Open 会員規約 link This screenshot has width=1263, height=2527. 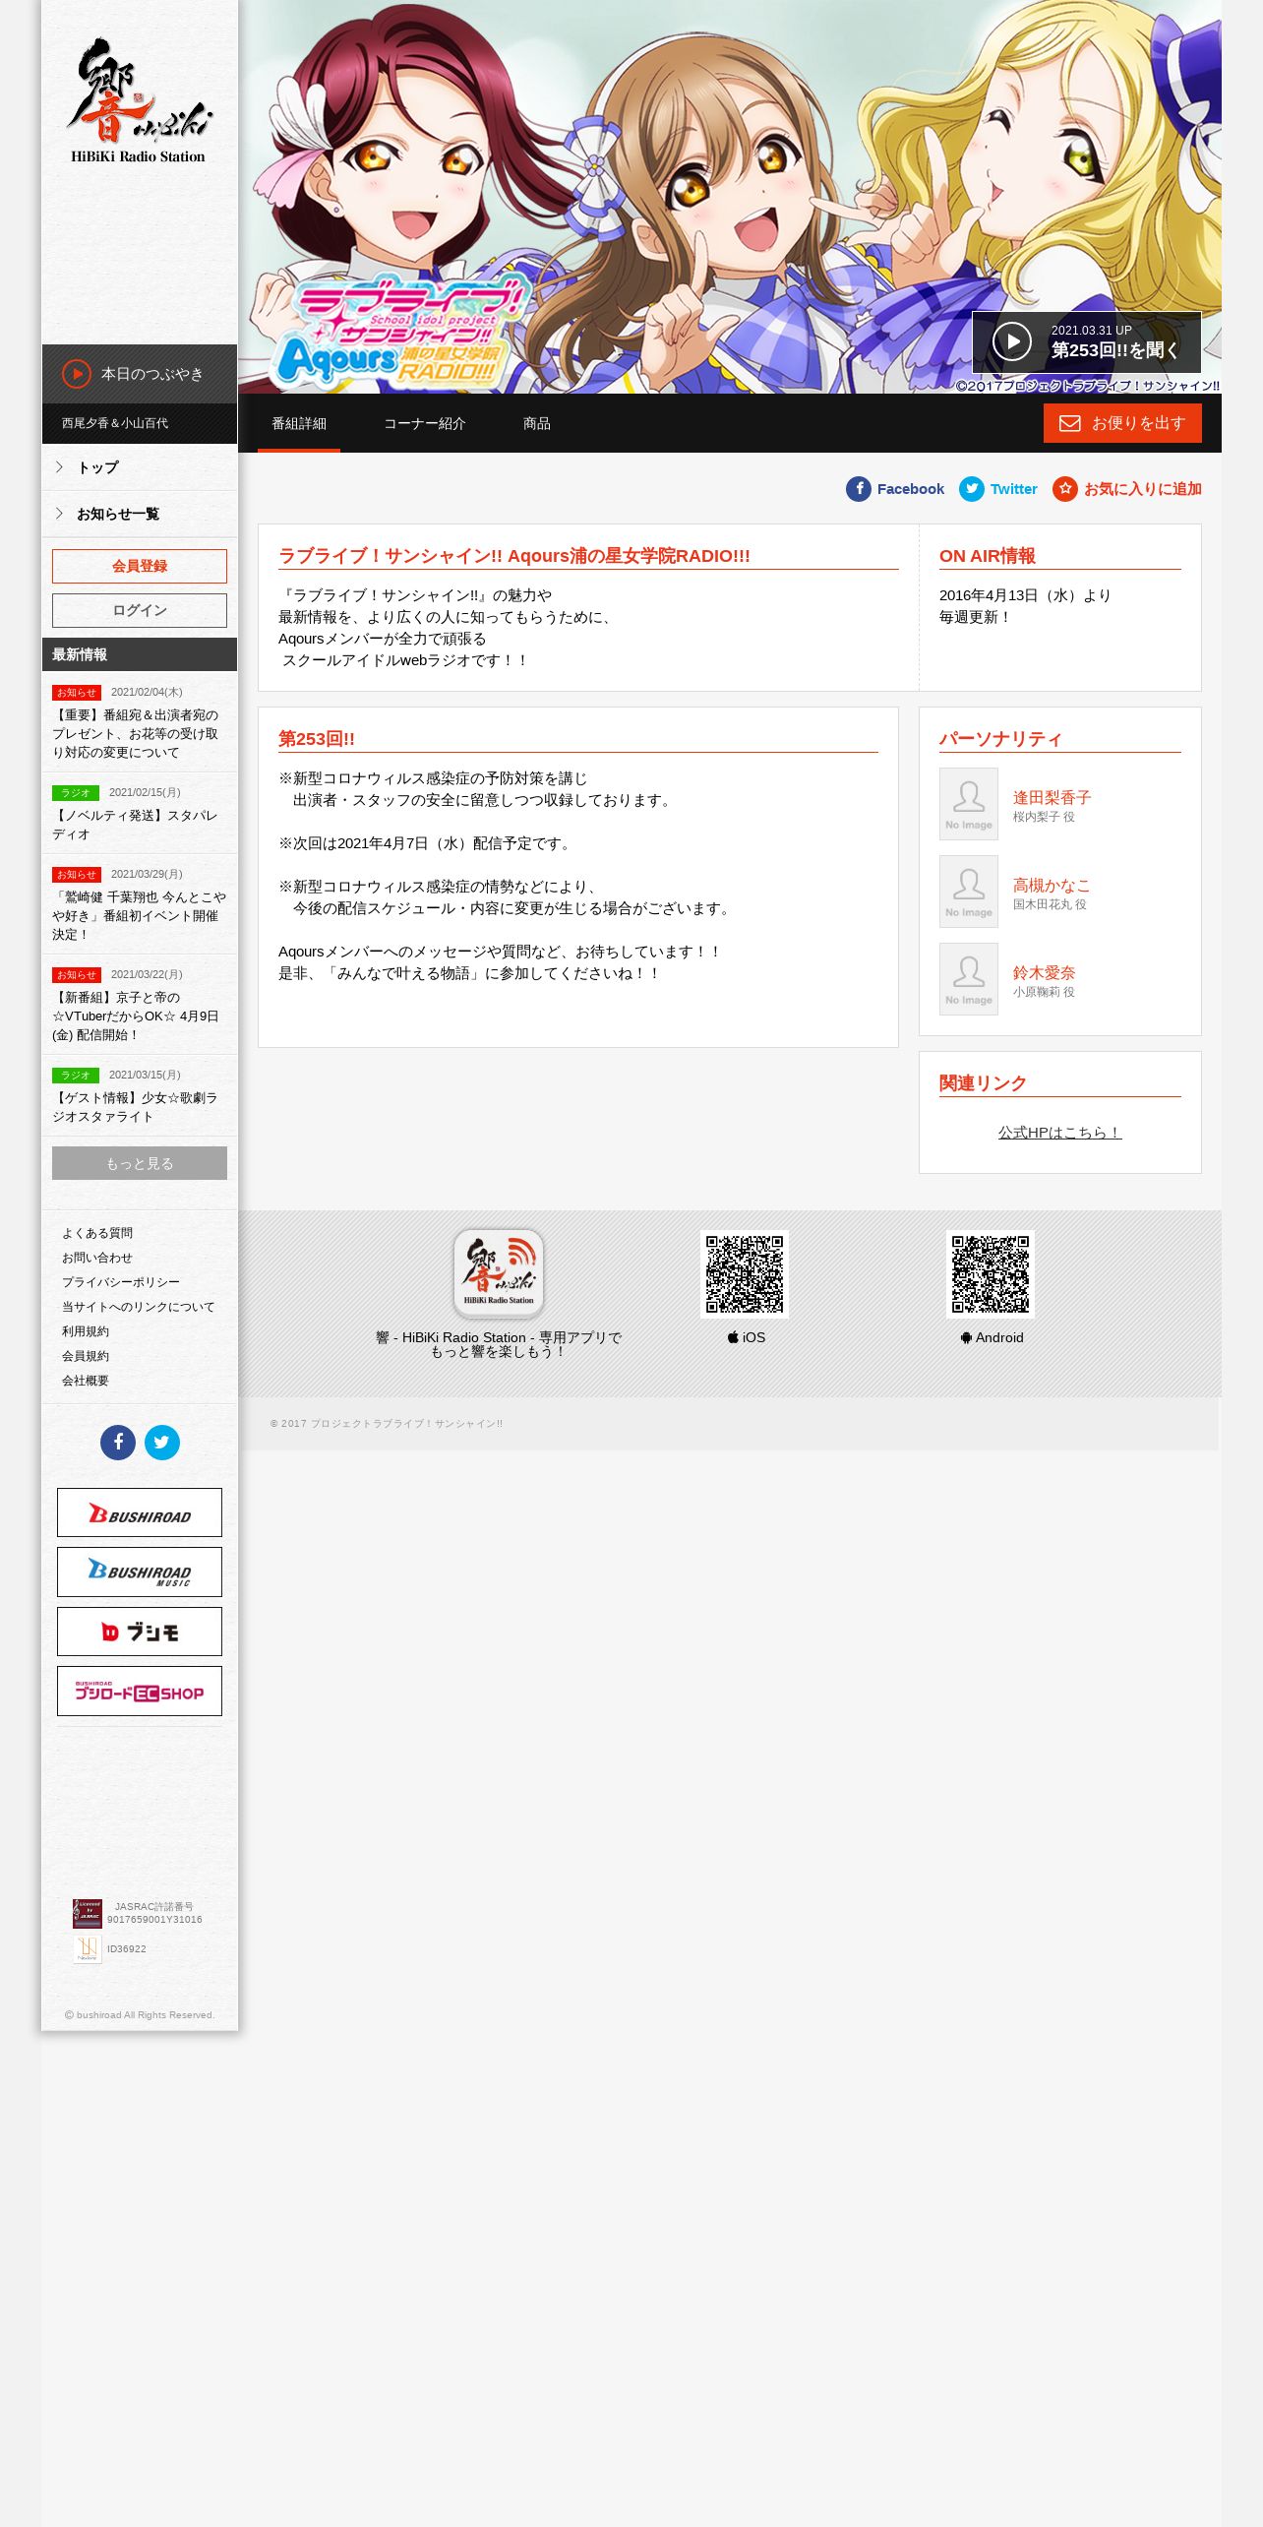[x=86, y=1356]
